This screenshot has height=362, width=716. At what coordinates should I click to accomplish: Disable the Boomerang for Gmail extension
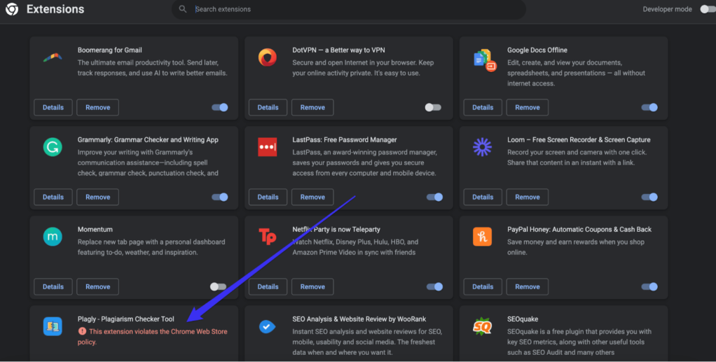click(220, 107)
